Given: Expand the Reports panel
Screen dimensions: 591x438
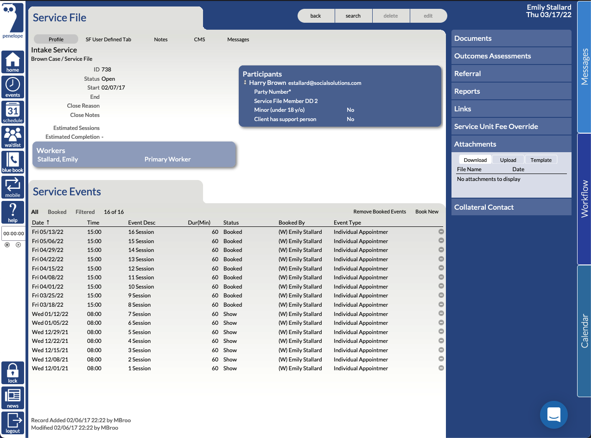Looking at the screenshot, I should pos(511,91).
